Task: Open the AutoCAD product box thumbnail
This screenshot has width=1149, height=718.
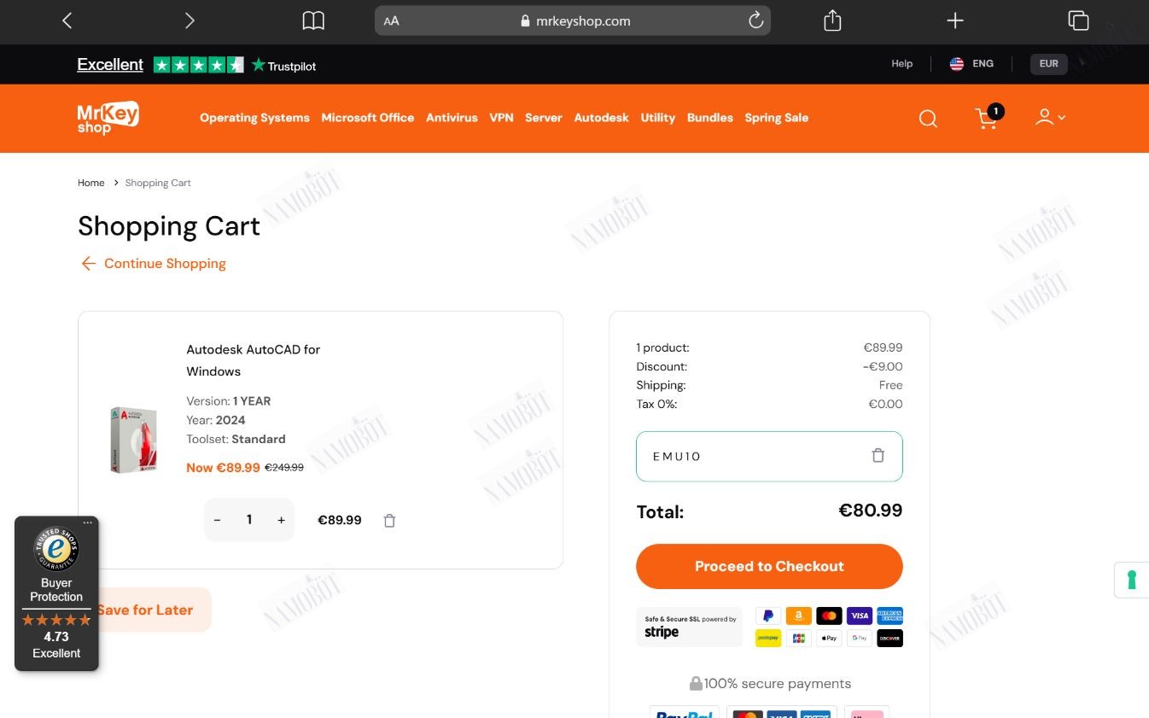Action: click(x=133, y=439)
